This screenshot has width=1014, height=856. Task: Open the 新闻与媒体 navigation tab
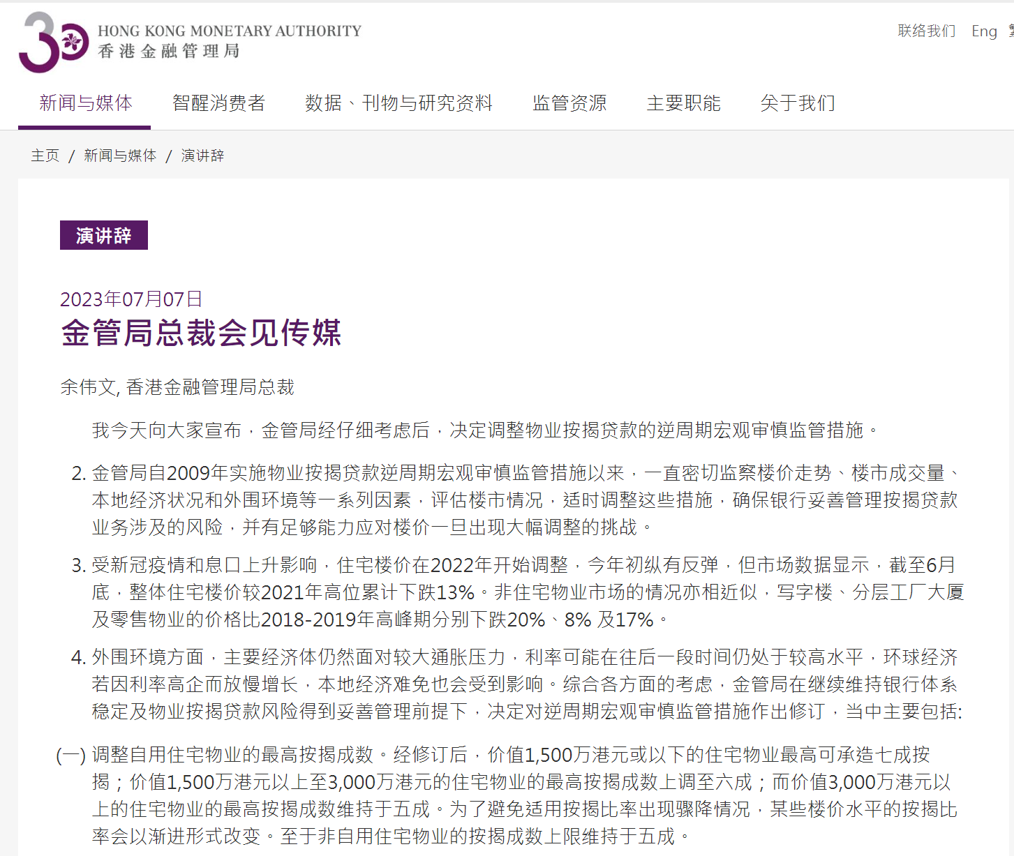(85, 103)
